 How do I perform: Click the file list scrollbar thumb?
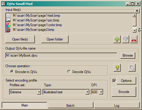[134, 22]
